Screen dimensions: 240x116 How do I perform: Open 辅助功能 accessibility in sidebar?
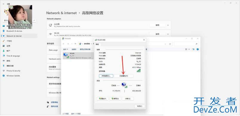10,66
